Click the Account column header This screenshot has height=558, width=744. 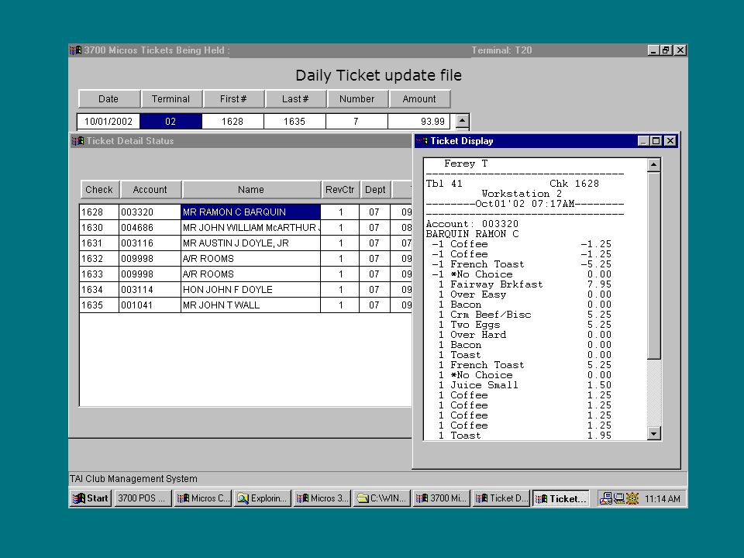pos(150,189)
